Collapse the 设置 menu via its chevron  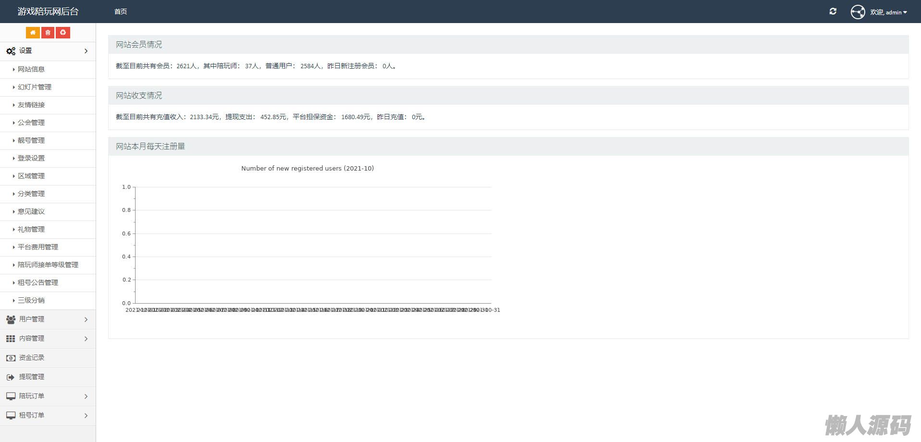click(86, 51)
